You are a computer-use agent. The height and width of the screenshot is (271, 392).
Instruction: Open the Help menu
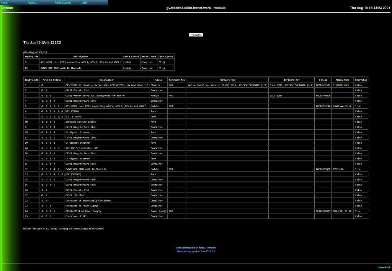pyautogui.click(x=84, y=2)
